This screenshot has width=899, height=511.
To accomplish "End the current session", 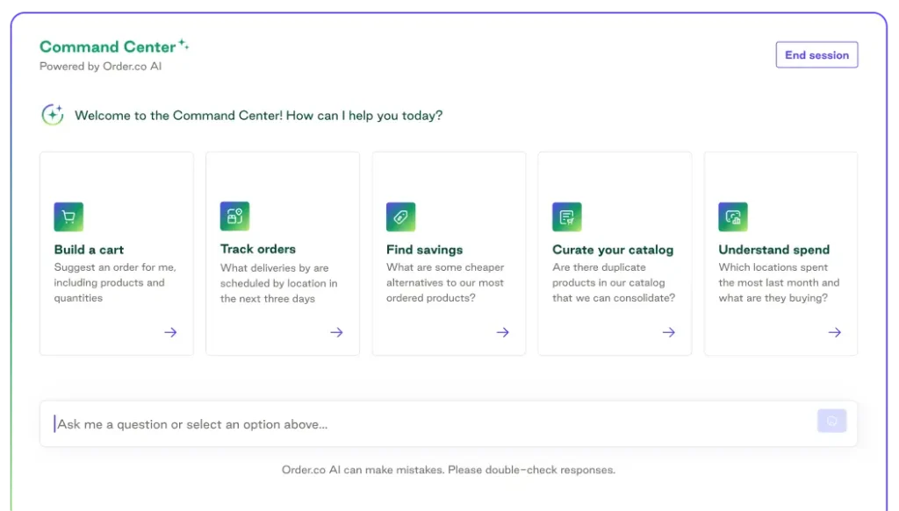I will (816, 55).
